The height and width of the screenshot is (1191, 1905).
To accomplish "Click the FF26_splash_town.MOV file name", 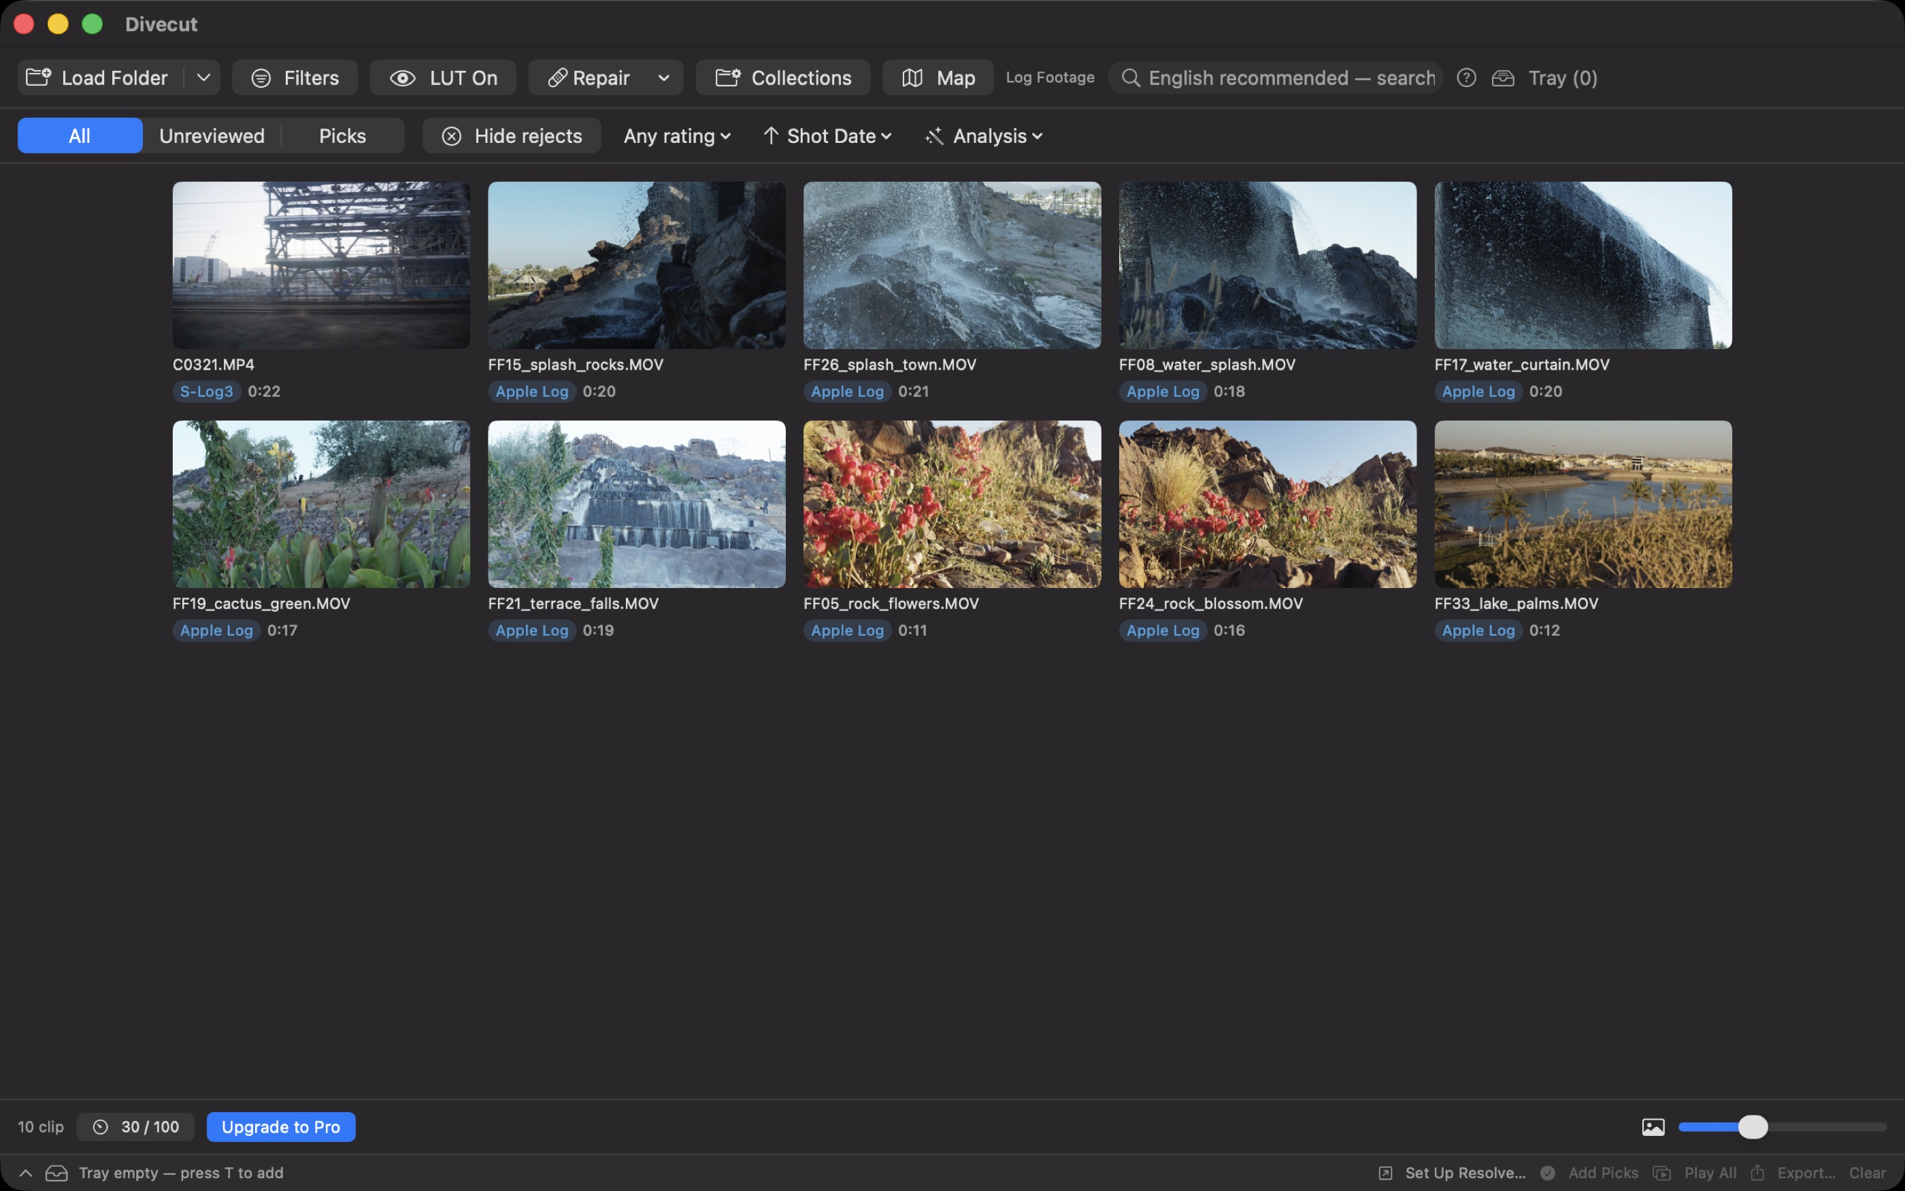I will 889,365.
